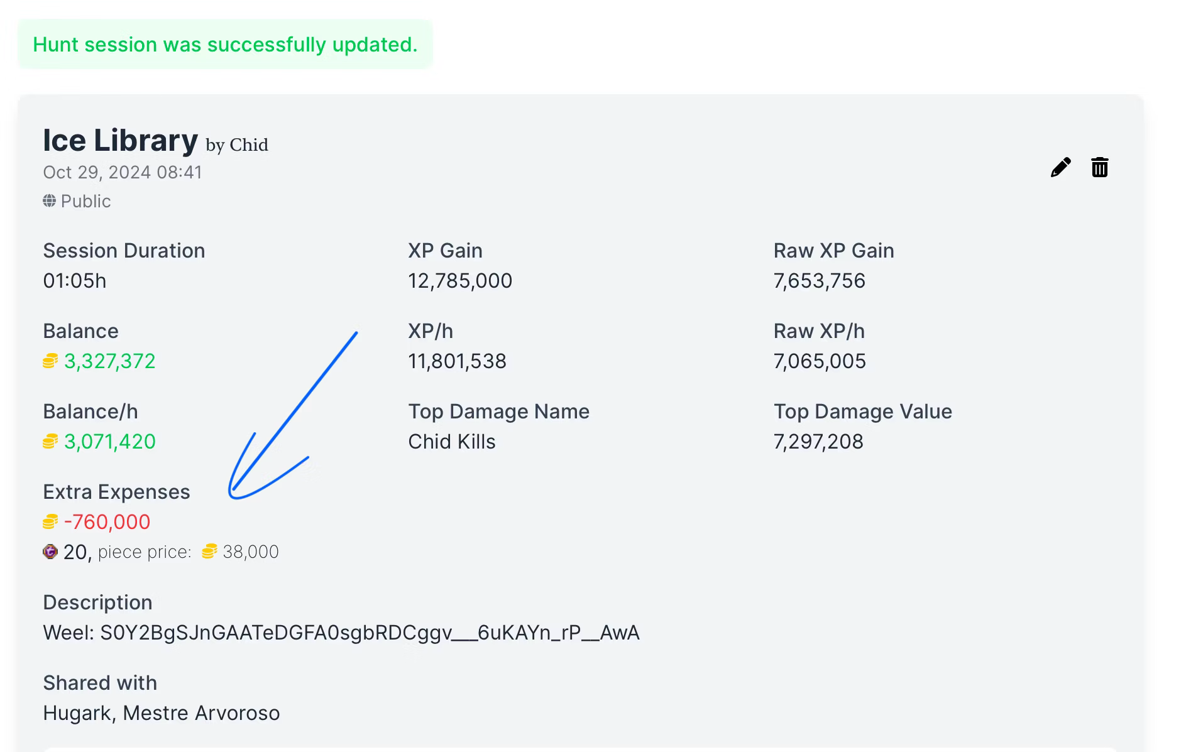Click the pencil edit icon
Image resolution: width=1186 pixels, height=752 pixels.
pyautogui.click(x=1061, y=167)
